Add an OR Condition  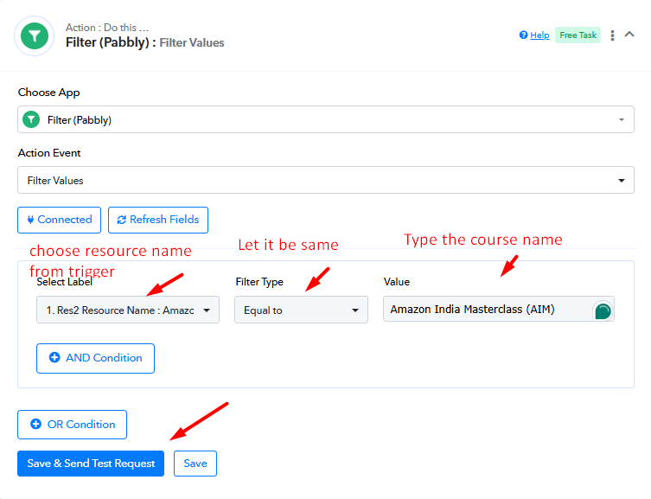coord(72,425)
